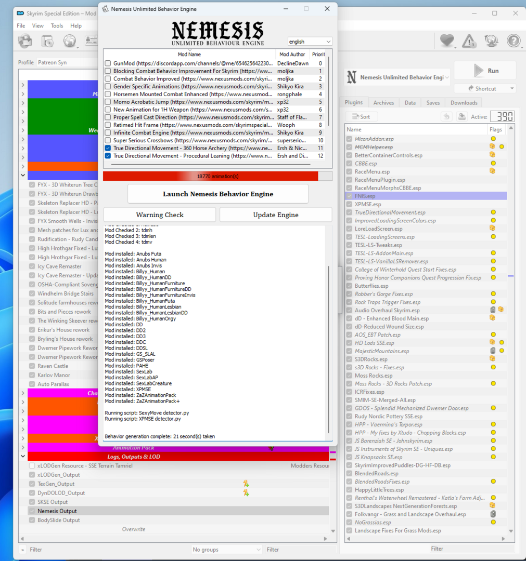Click Launch Nemesis Behavior Engine button
This screenshot has width=526, height=561.
click(x=218, y=194)
